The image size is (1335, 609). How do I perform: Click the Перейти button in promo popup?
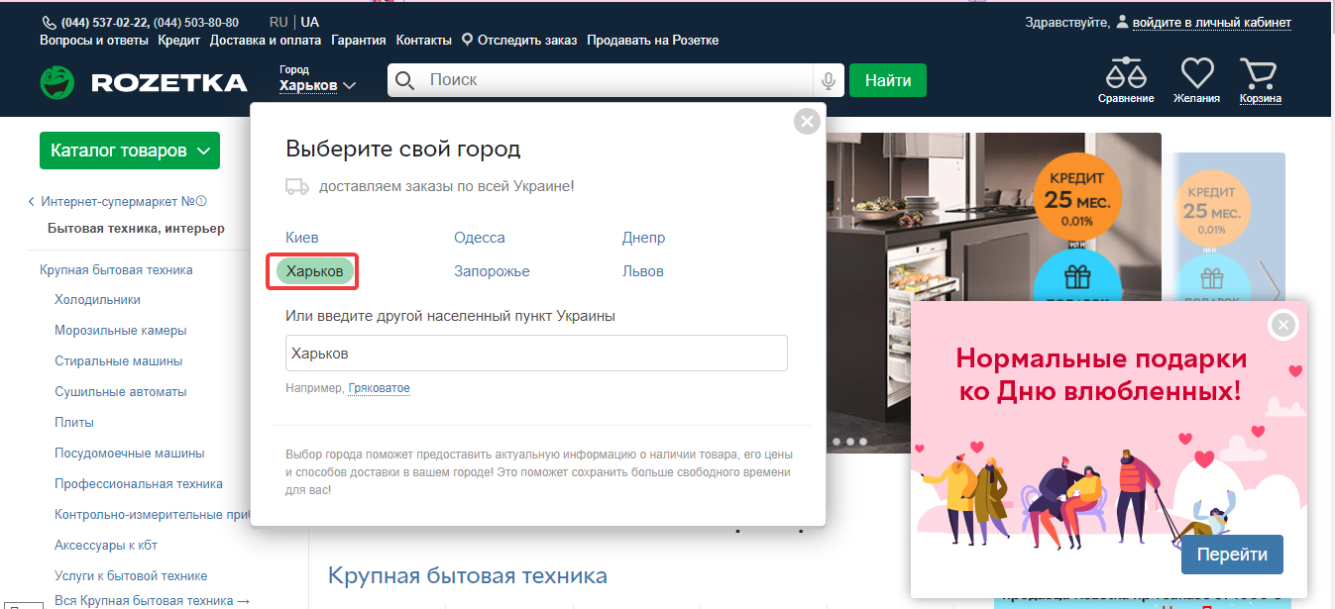coord(1232,555)
